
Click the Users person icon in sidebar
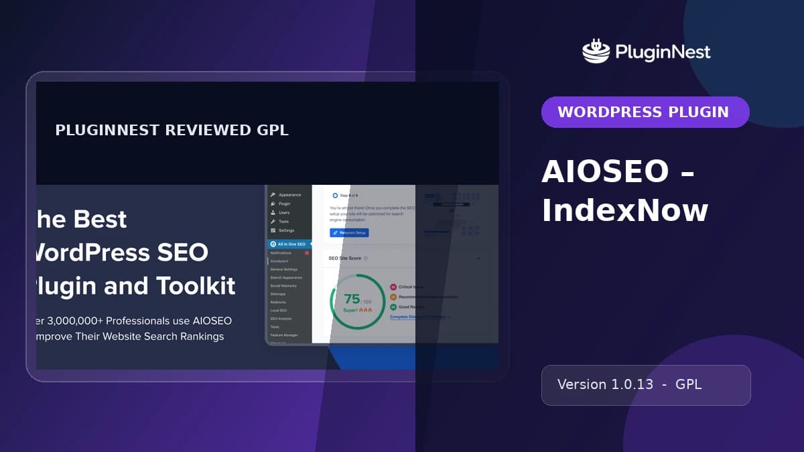pyautogui.click(x=273, y=212)
